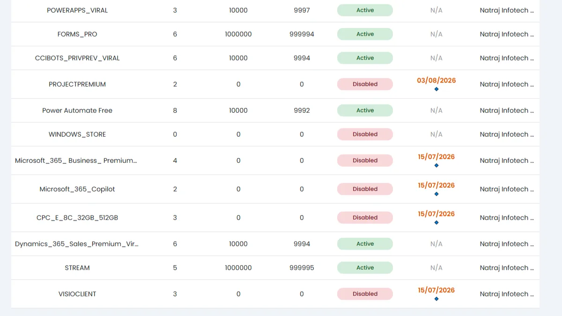
Task: Click Natraj Infotech in POWERAPPS_VIRAL row
Action: coord(507,10)
